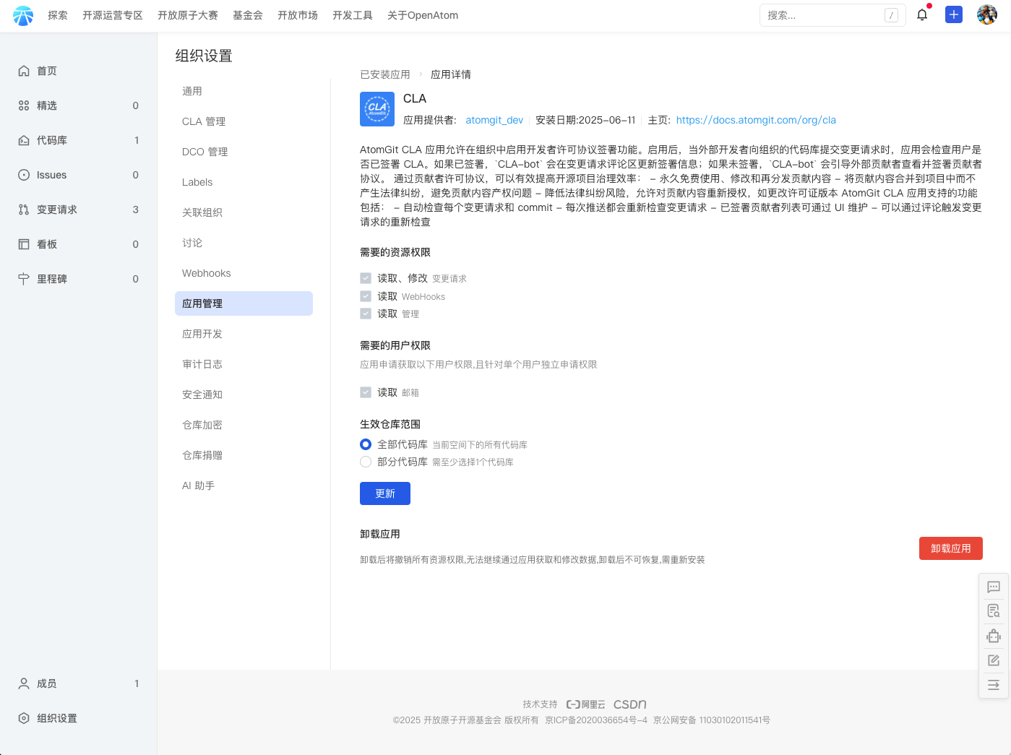The image size is (1011, 755).
Task: Toggle the 读取 WebHooks checkbox
Action: pos(366,296)
